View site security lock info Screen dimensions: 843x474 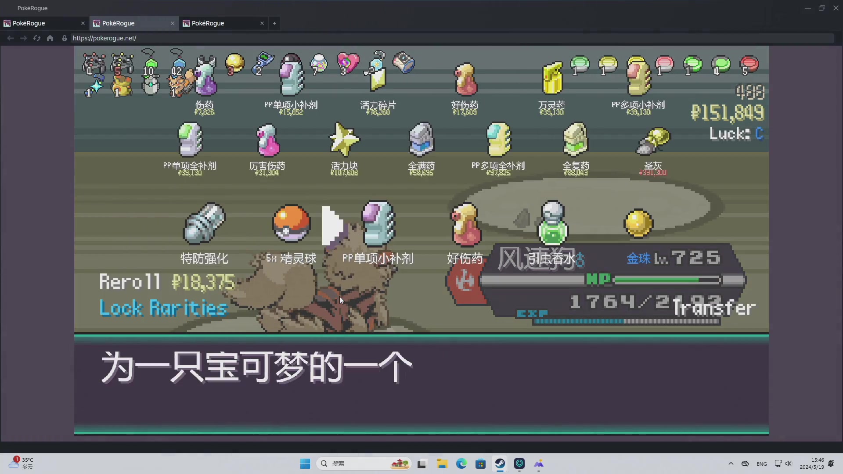(x=65, y=38)
